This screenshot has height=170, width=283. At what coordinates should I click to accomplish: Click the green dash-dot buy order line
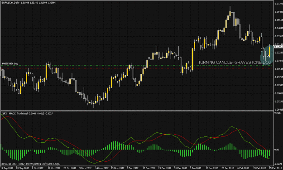click(137, 65)
